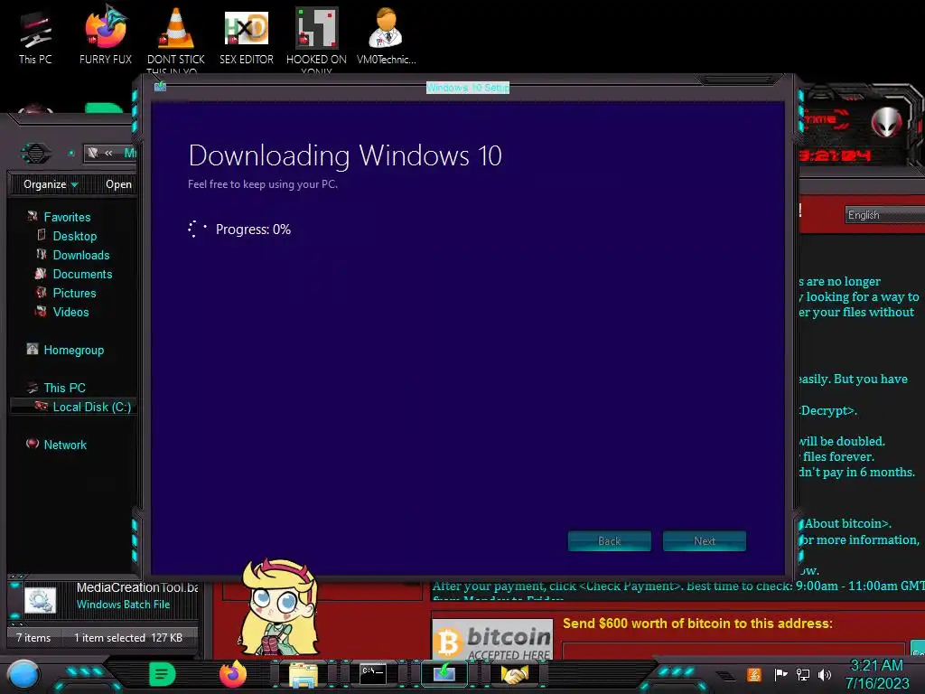Click the Start orb on taskbar
The image size is (925, 694).
[x=23, y=674]
